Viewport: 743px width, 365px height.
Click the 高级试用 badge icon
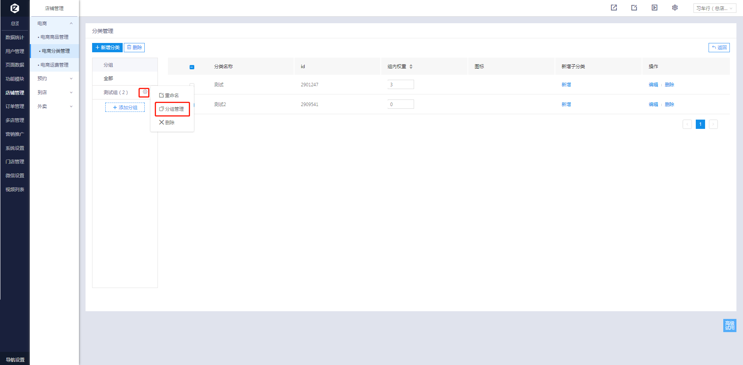pos(729,325)
